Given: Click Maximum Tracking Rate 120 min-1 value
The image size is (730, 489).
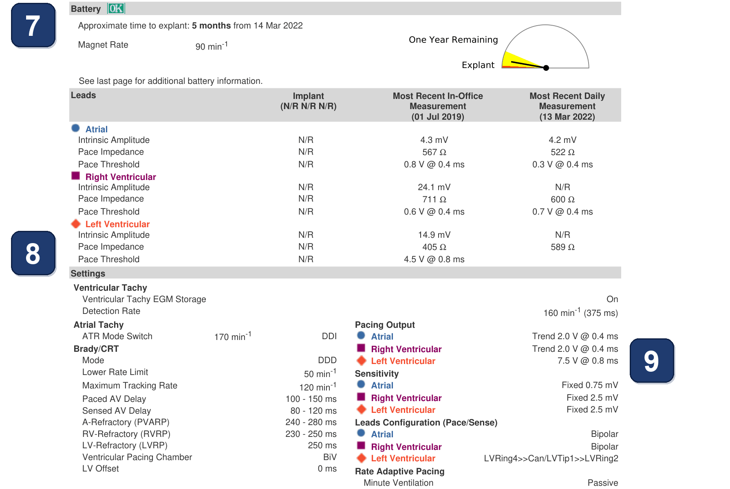Looking at the screenshot, I should 318,386.
